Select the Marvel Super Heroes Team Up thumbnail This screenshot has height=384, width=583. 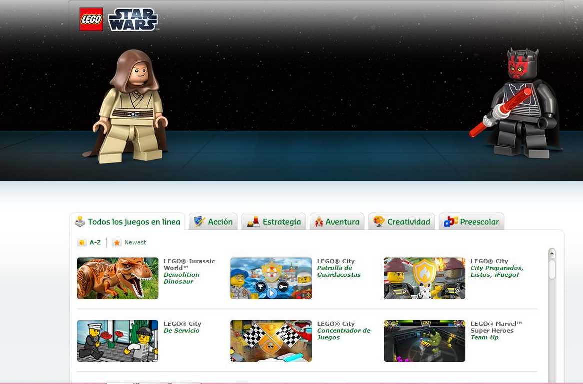[x=424, y=341]
